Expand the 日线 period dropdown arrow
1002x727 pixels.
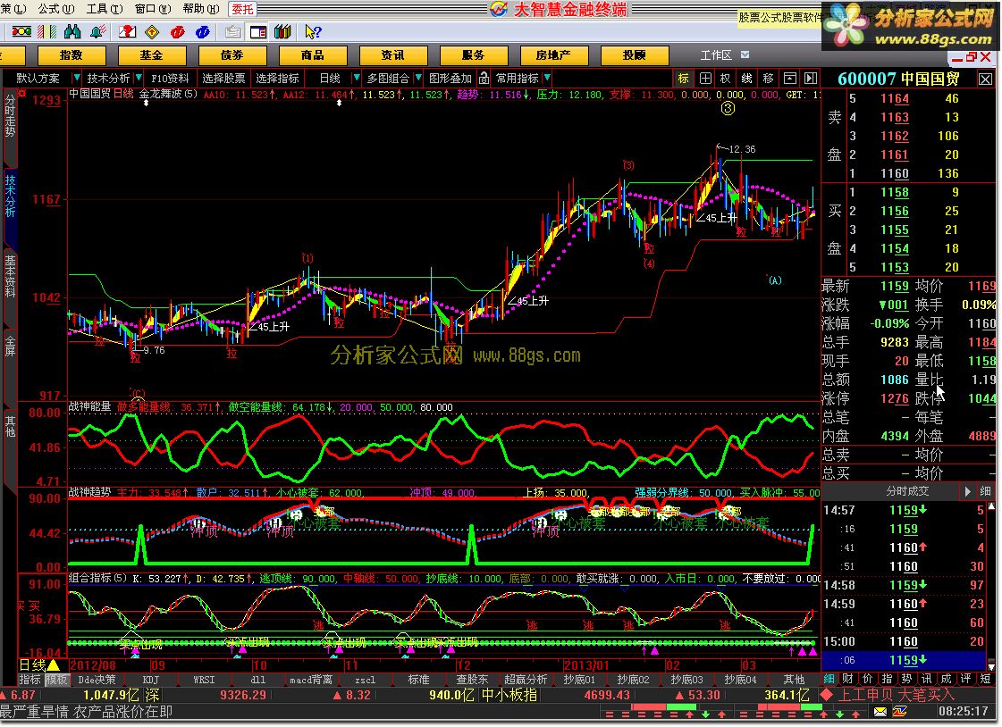pyautogui.click(x=356, y=78)
